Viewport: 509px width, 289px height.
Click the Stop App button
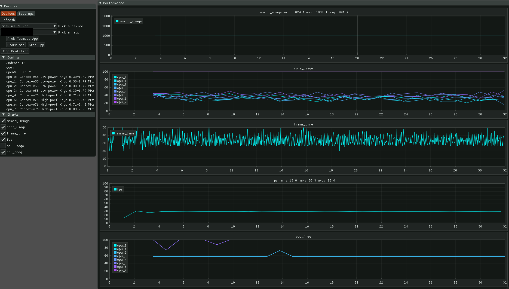click(36, 45)
